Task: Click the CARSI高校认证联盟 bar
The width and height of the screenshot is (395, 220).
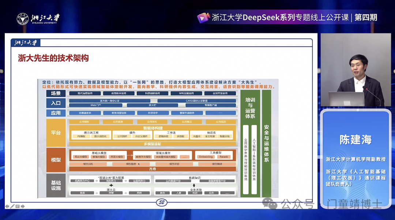Action: (x=196, y=101)
